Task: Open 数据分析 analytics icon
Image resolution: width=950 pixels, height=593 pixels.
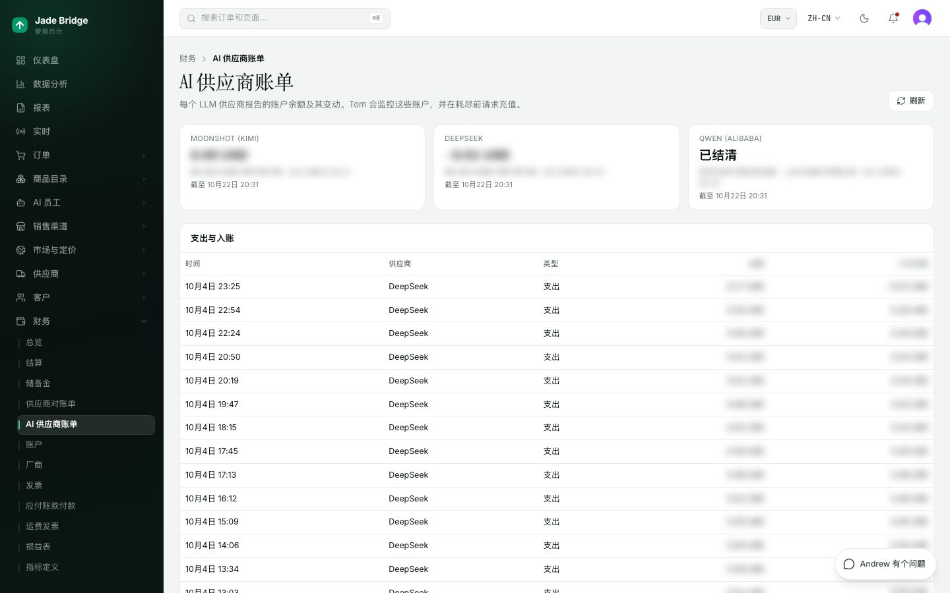Action: (x=20, y=84)
